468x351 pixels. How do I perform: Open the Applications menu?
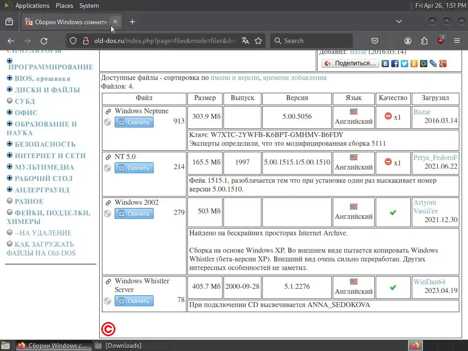click(x=32, y=5)
